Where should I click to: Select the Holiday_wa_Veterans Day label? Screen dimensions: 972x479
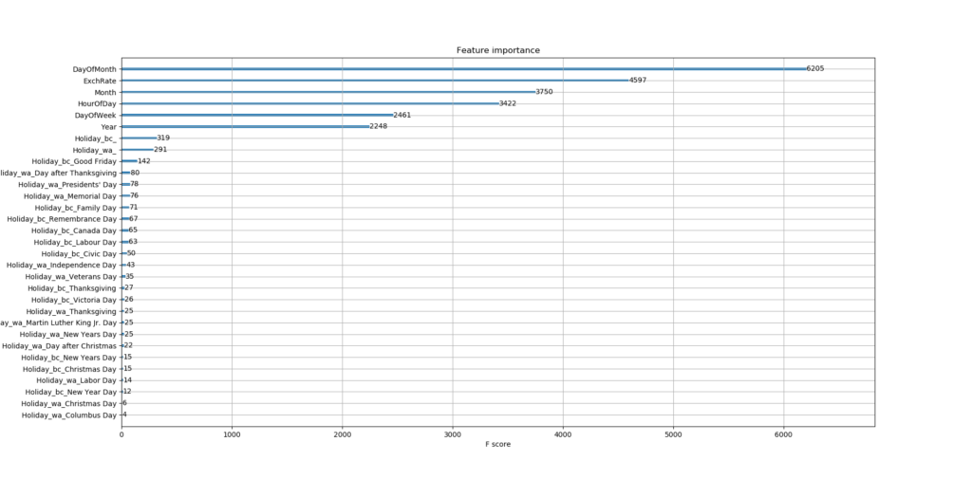pos(70,276)
